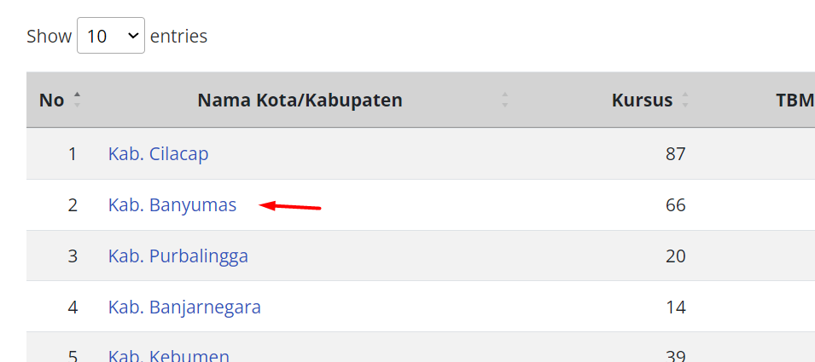Select the Kursus value 14 for Banjarnegara
The height and width of the screenshot is (362, 815).
(x=676, y=307)
